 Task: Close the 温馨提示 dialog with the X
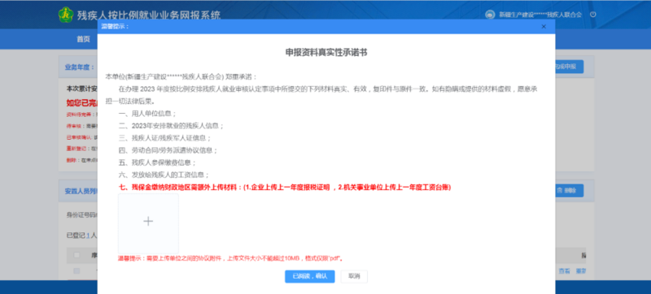tap(544, 27)
